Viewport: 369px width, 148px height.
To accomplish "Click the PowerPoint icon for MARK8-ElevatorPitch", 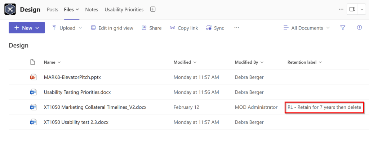I will (33, 77).
